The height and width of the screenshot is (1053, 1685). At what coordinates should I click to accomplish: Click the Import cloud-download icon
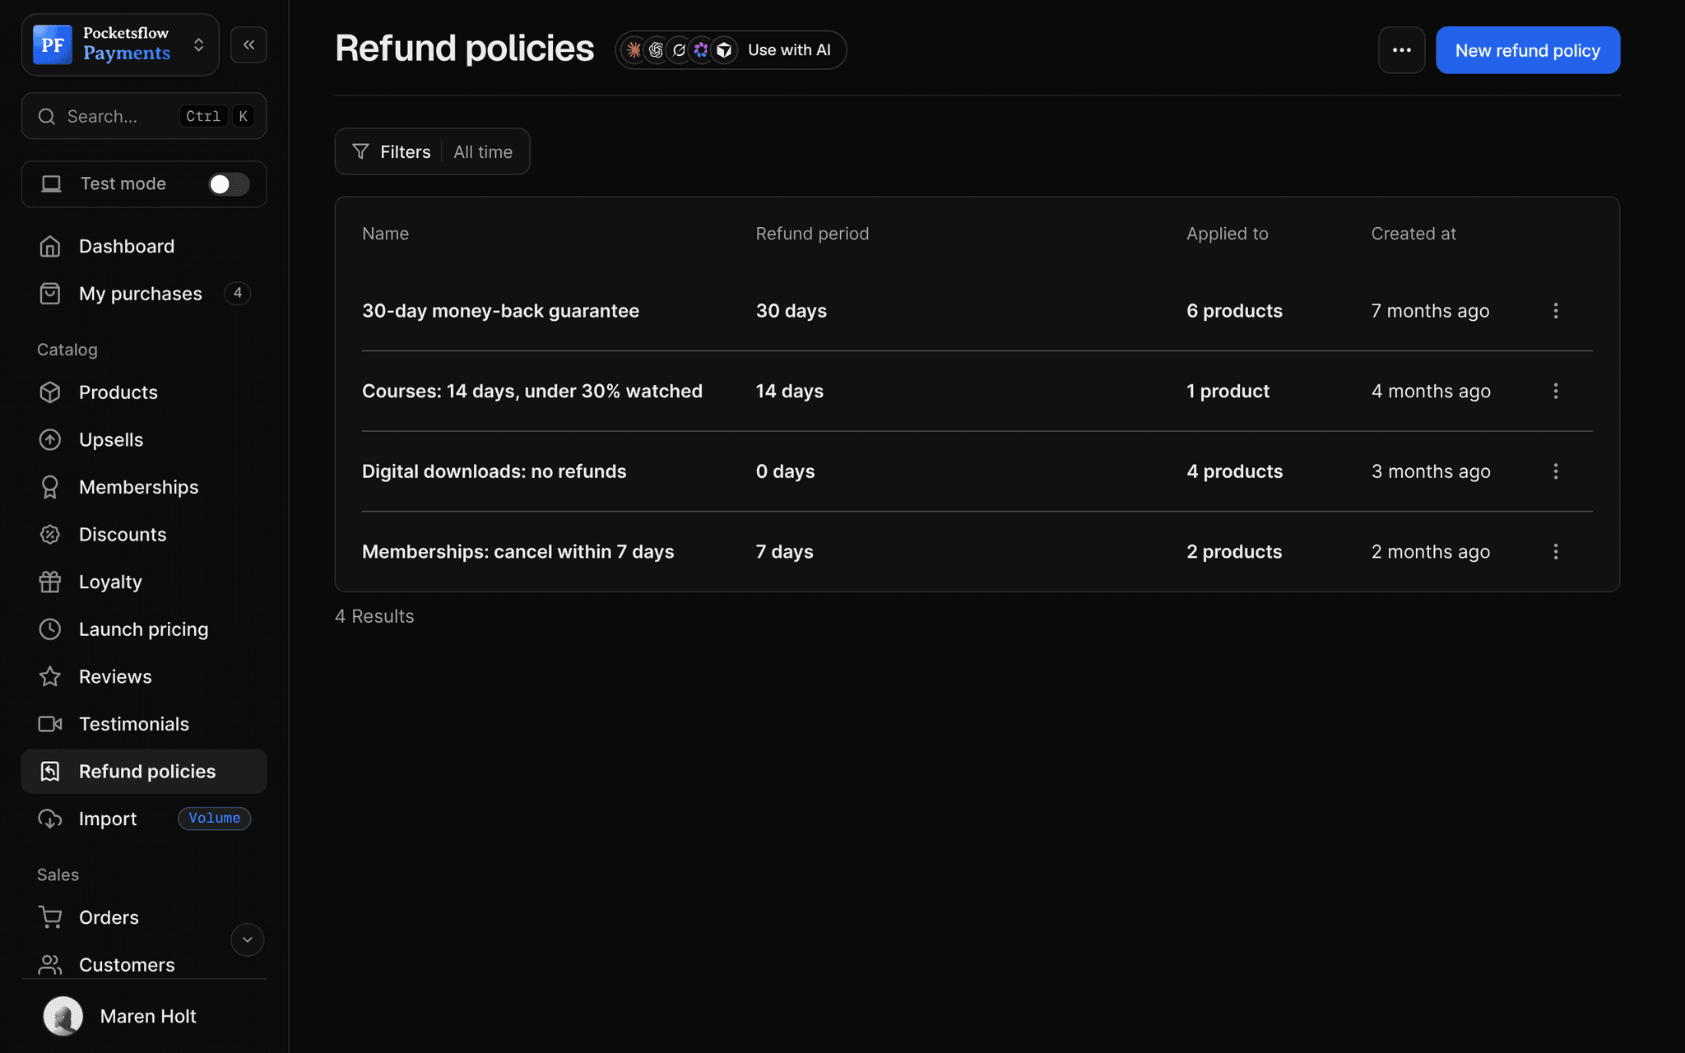pyautogui.click(x=50, y=819)
